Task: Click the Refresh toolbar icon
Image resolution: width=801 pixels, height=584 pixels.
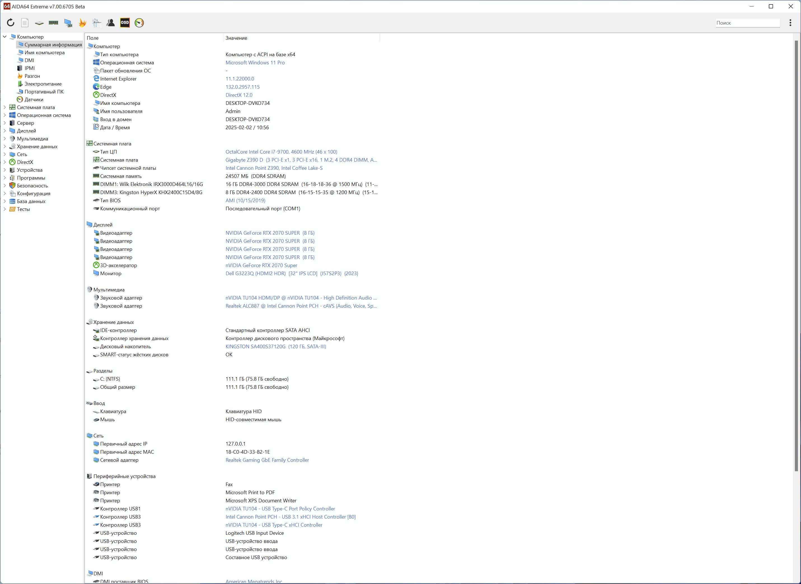Action: [x=11, y=23]
